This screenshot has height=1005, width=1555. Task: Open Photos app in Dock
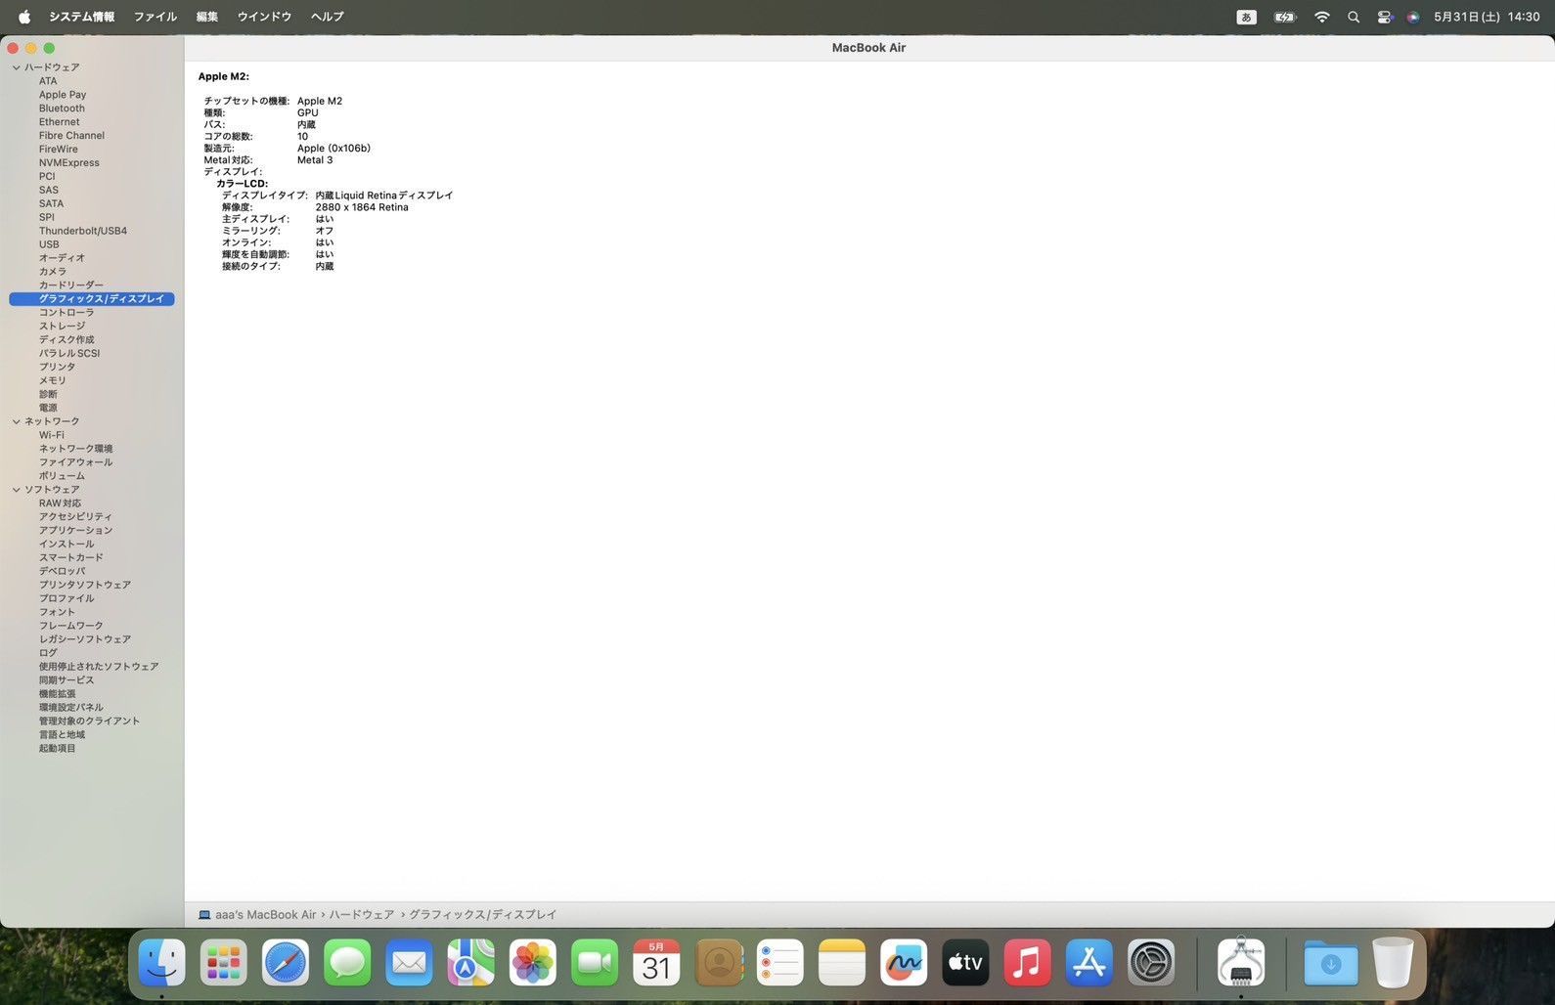point(533,963)
